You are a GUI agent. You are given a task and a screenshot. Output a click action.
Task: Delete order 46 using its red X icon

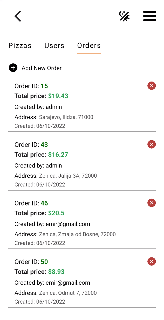tap(152, 203)
